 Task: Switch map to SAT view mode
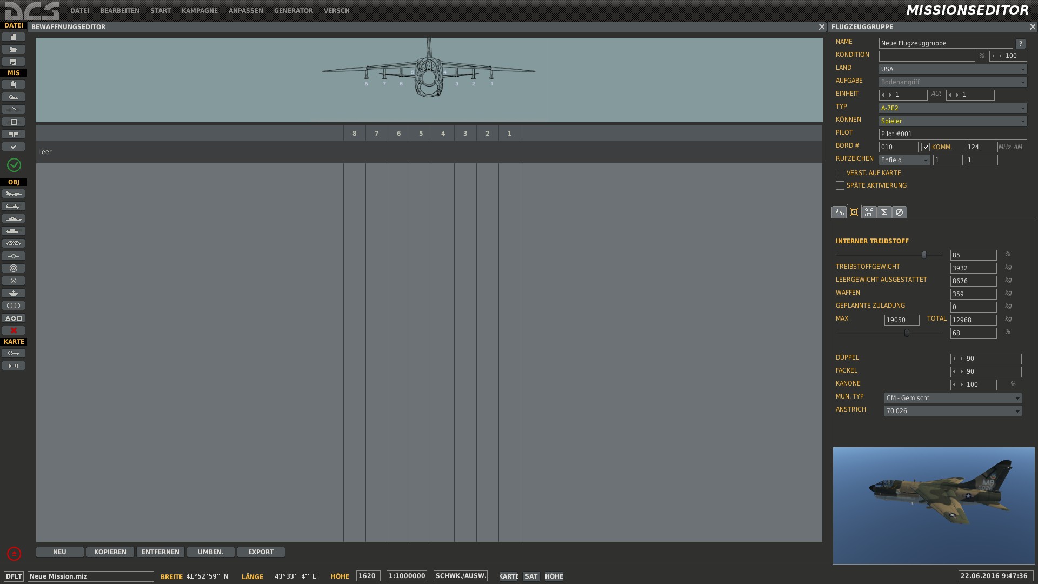coord(531,576)
